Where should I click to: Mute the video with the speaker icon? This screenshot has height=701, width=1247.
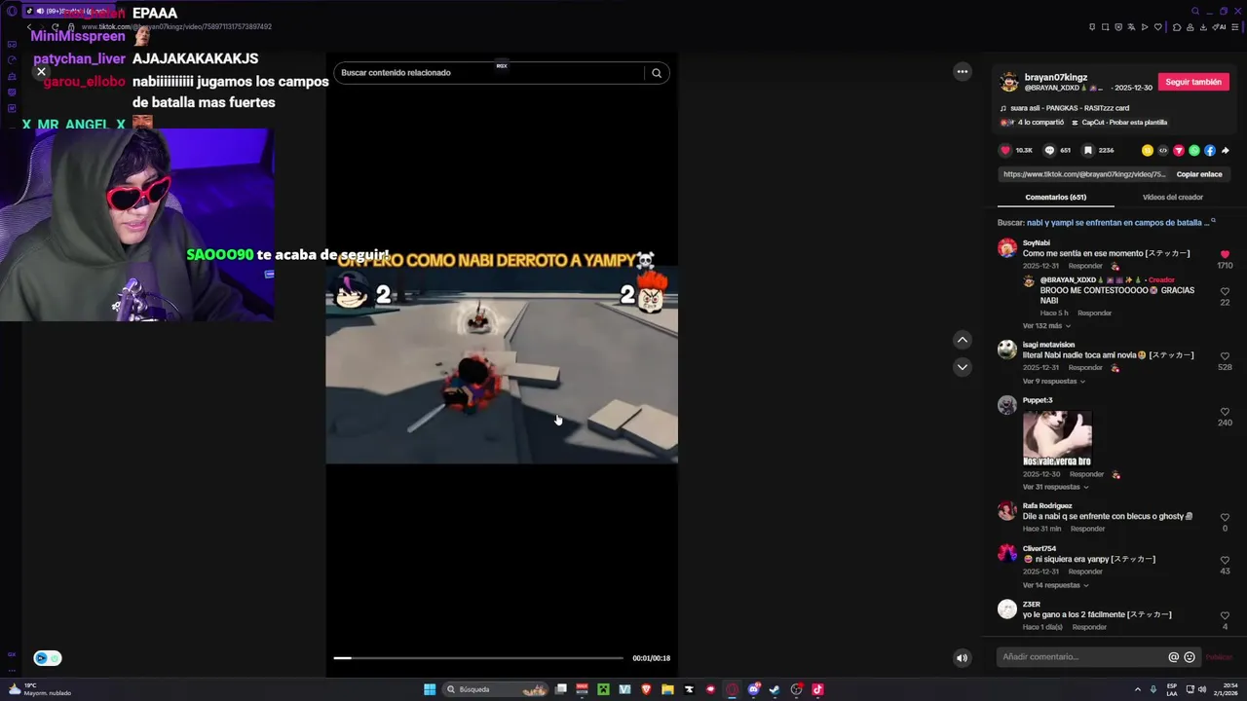[x=962, y=658]
